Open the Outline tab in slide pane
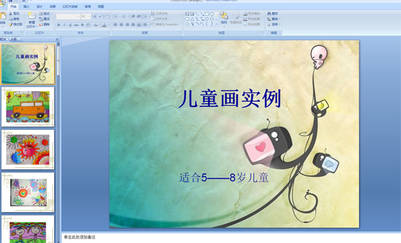401x243 pixels. coord(13,39)
